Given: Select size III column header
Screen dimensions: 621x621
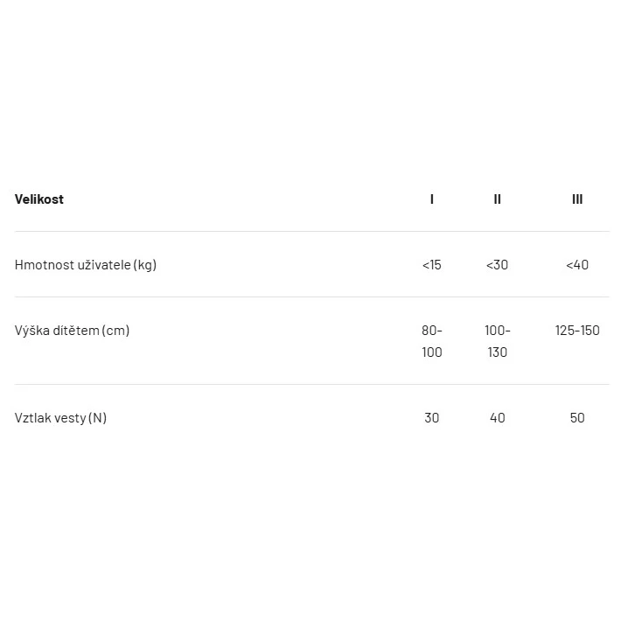Looking at the screenshot, I should coord(577,199).
